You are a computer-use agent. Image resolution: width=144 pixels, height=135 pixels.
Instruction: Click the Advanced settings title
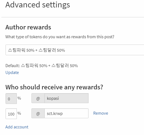[38, 5]
